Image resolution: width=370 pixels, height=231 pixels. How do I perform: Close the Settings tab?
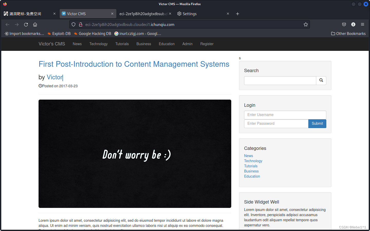(x=228, y=14)
